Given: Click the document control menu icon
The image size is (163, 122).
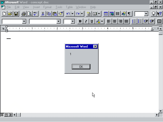Looking at the screenshot, I should (3, 7).
